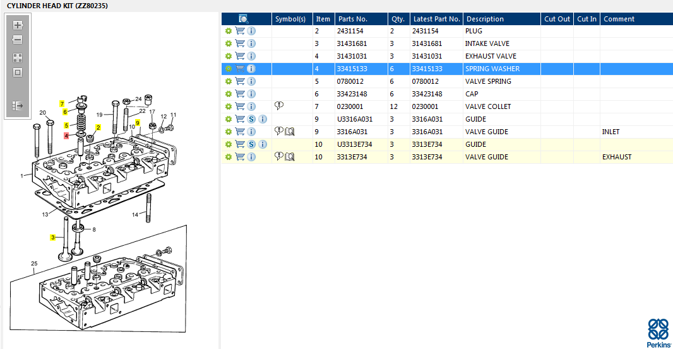The width and height of the screenshot is (673, 349).
Task: Click the single-square fit view icon
Action: tap(18, 72)
